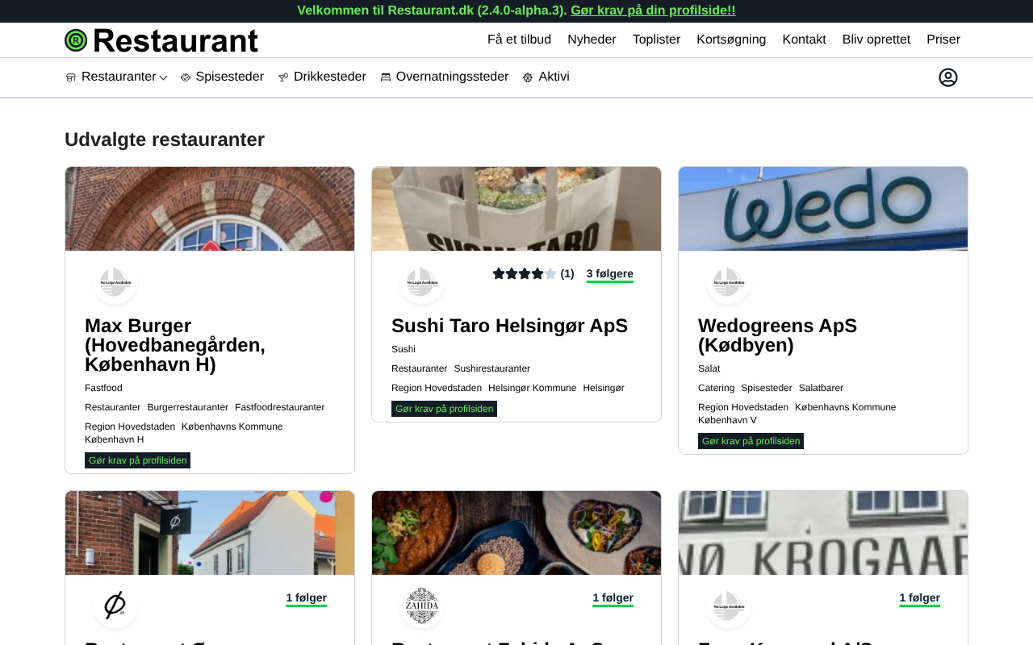Screen dimensions: 1033x645
Task: Click the Restauranter category icon
Action: (x=71, y=77)
